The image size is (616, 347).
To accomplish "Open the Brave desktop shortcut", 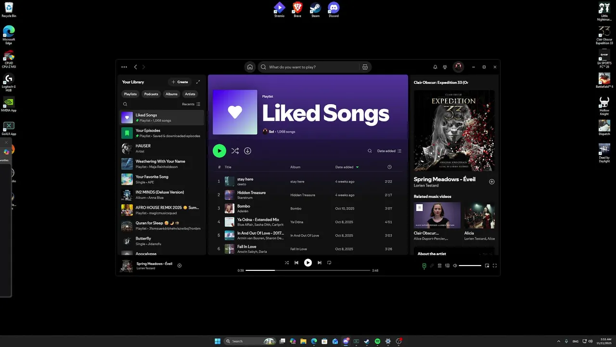I will point(297,10).
